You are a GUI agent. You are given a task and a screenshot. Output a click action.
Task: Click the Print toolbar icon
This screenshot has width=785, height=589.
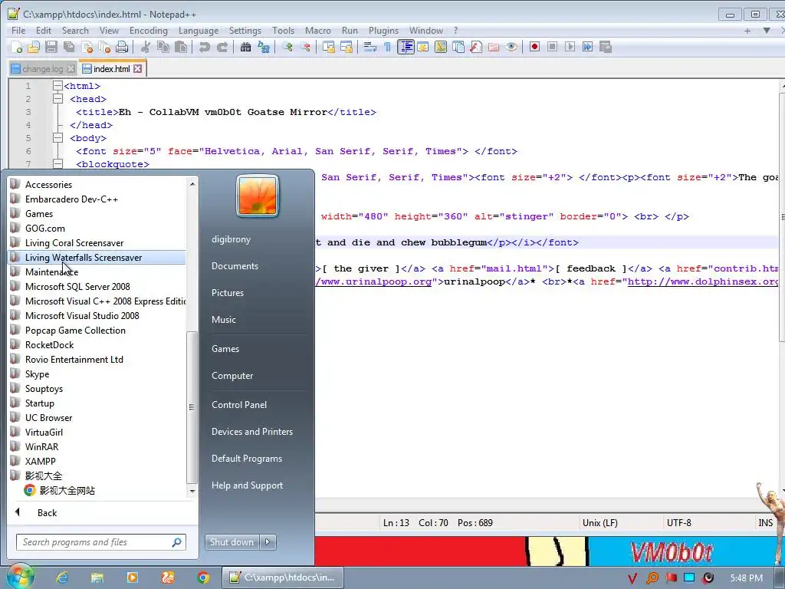coord(122,47)
